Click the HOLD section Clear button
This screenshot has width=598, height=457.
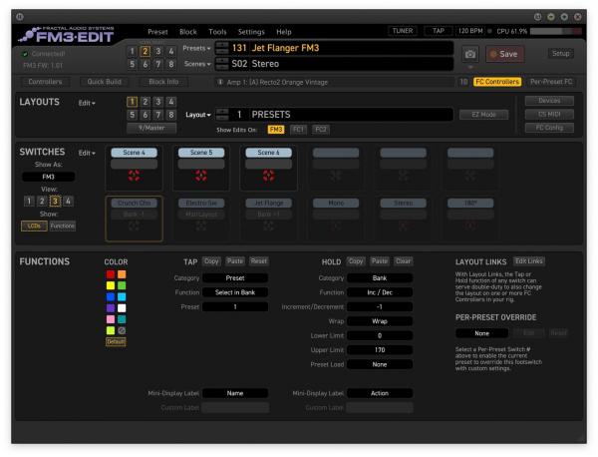click(x=403, y=261)
